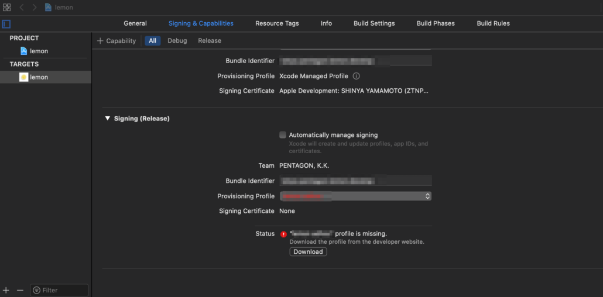Toggle the sidebar panel icon
Screen dimensions: 603x297
click(x=6, y=24)
